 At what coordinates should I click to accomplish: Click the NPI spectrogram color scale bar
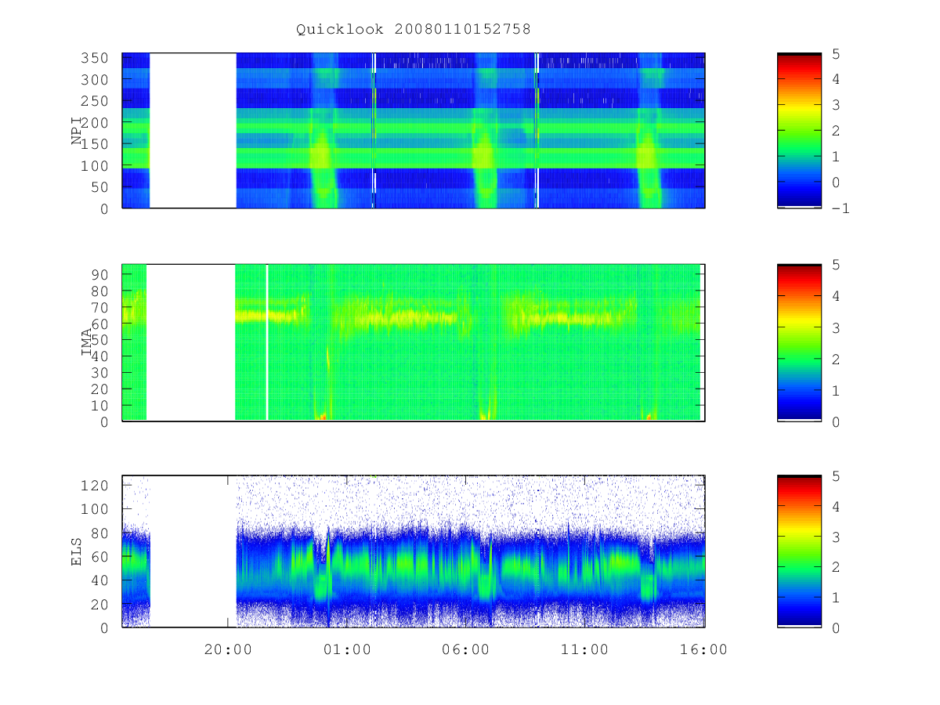[x=799, y=131]
